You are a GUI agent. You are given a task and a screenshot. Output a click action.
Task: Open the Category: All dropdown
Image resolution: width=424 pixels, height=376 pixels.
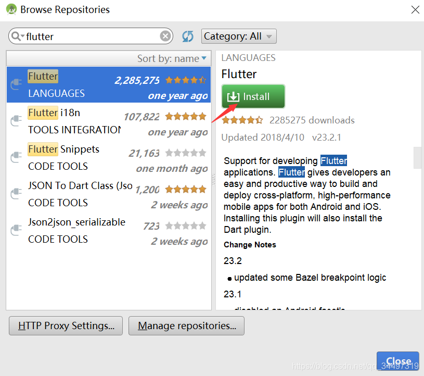[239, 36]
